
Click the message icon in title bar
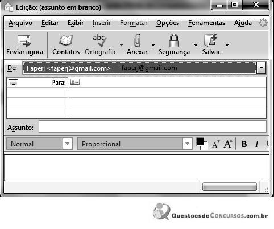pos(9,7)
